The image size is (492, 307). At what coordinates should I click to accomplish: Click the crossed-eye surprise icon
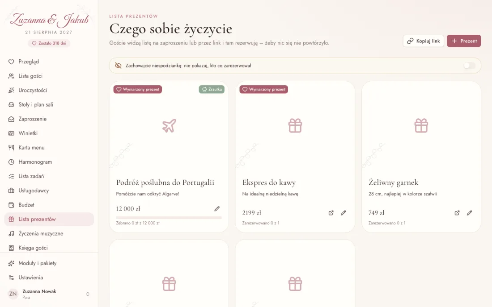[118, 66]
